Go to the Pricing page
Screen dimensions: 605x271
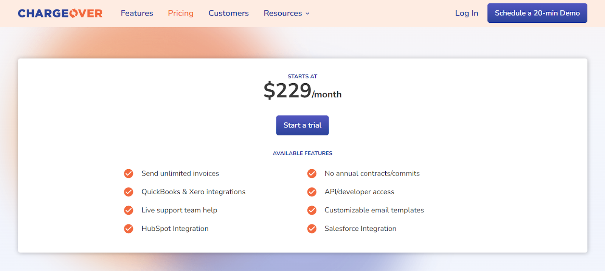(x=181, y=13)
